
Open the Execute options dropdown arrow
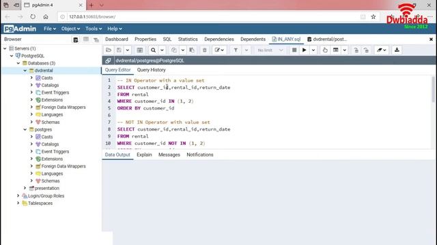313,50
